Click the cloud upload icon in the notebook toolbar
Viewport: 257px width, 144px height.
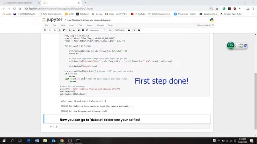click(129, 30)
